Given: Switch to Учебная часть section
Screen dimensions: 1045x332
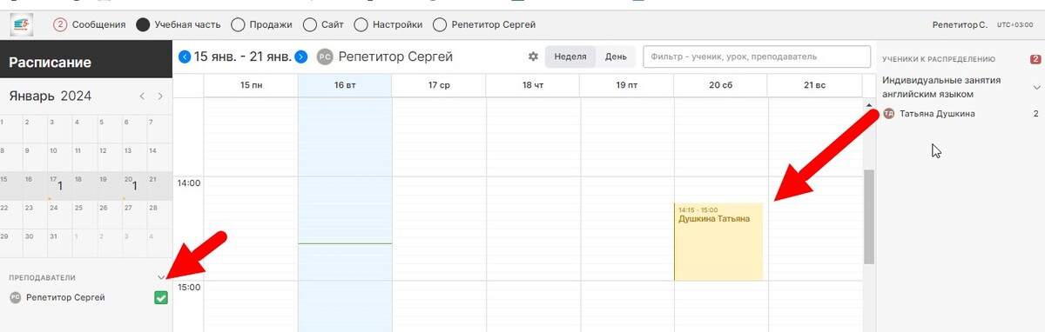Looking at the screenshot, I should pyautogui.click(x=179, y=24).
